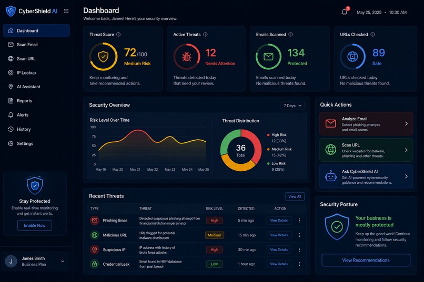Click the Analyze Email chevron arrow

point(406,123)
